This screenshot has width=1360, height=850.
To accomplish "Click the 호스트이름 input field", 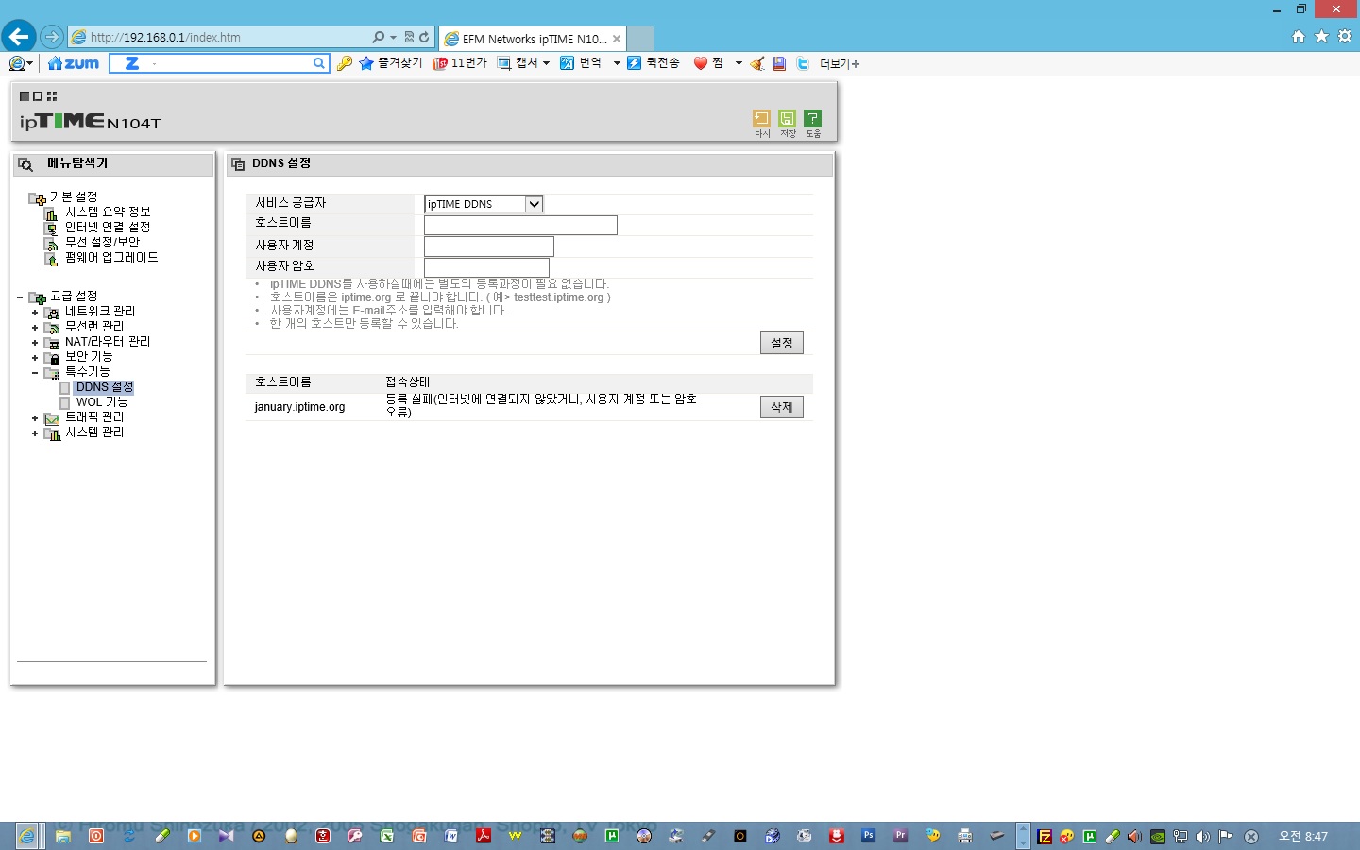I will click(520, 225).
